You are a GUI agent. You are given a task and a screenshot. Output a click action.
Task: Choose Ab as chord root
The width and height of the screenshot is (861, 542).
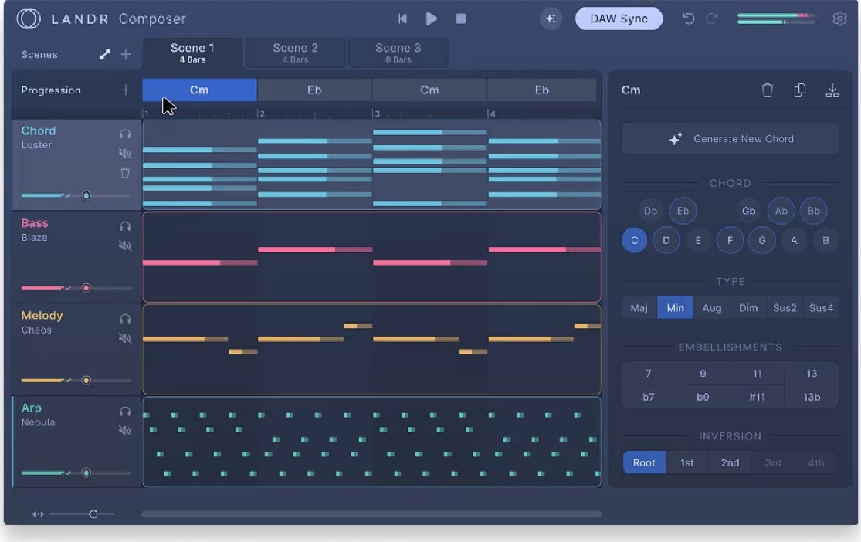781,211
